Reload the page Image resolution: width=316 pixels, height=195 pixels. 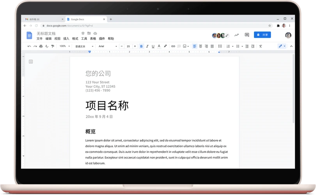pos(36,26)
